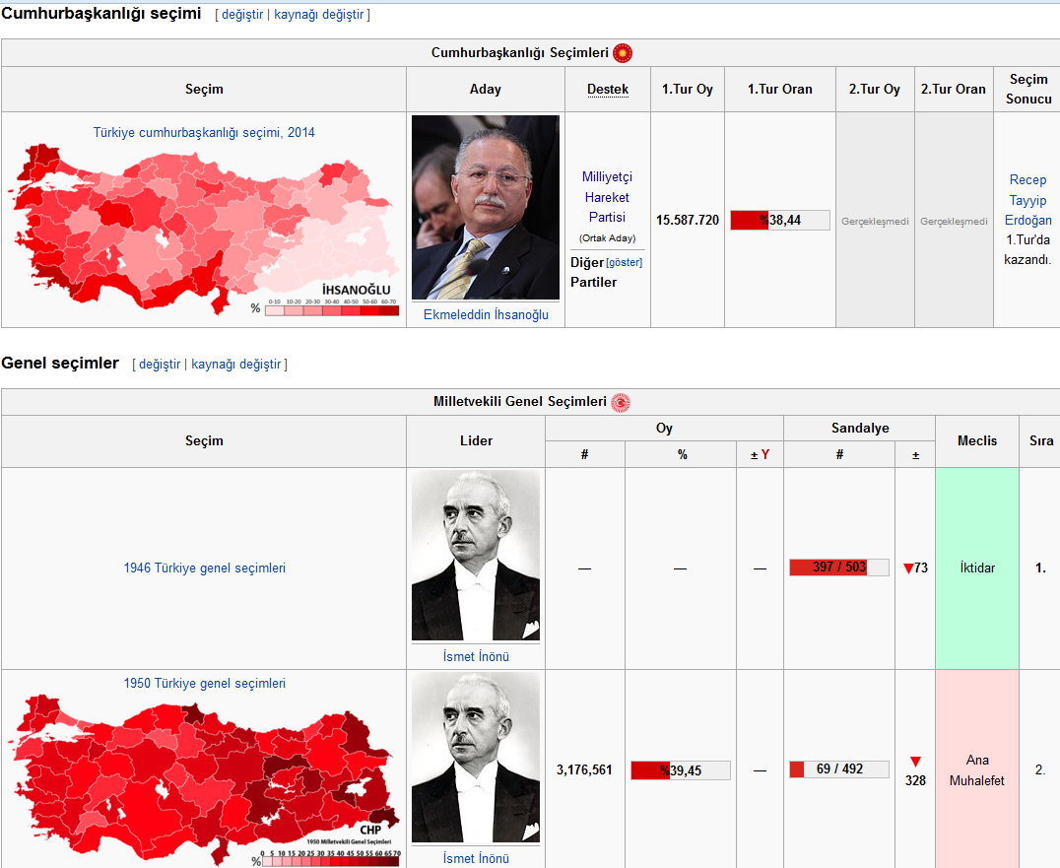Open the 2014 presidential election map image
The height and width of the screenshot is (868, 1060).
(x=204, y=230)
